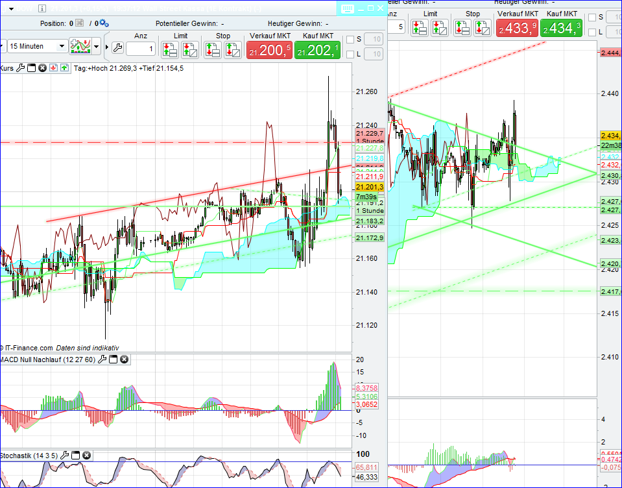Click Stochastik value label 46,333

coord(366,477)
